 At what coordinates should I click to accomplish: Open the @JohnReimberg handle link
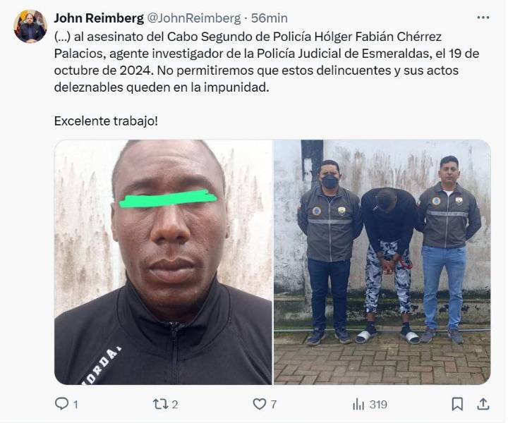point(194,18)
